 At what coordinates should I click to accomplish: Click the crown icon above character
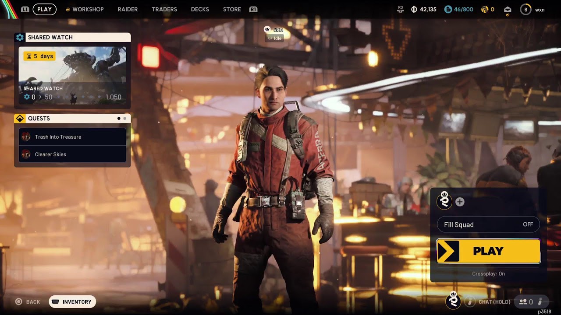pos(267,29)
